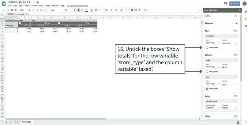Image resolution: width=248 pixels, height=125 pixels.
Task: Open the Google Sheets home icon
Action: point(4,3)
